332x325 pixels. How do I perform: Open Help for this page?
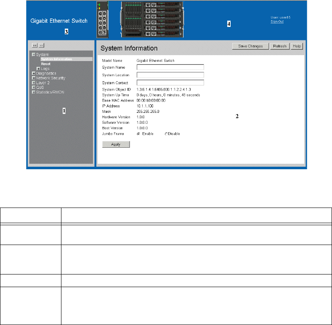tap(297, 46)
